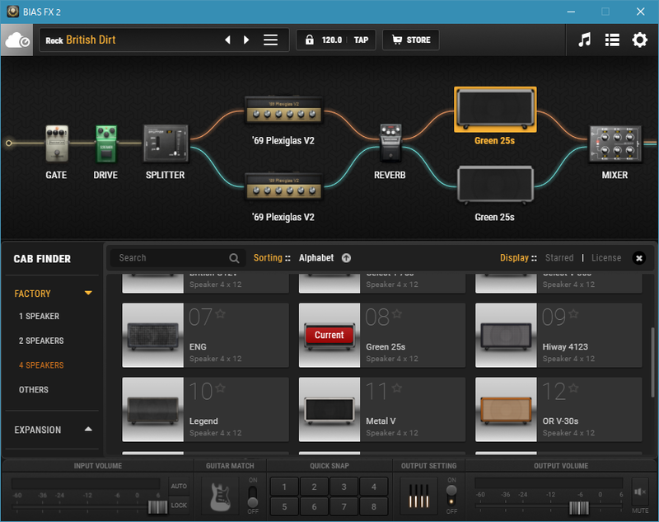Toggle the tempo lock icon
The width and height of the screenshot is (659, 522).
pyautogui.click(x=310, y=40)
